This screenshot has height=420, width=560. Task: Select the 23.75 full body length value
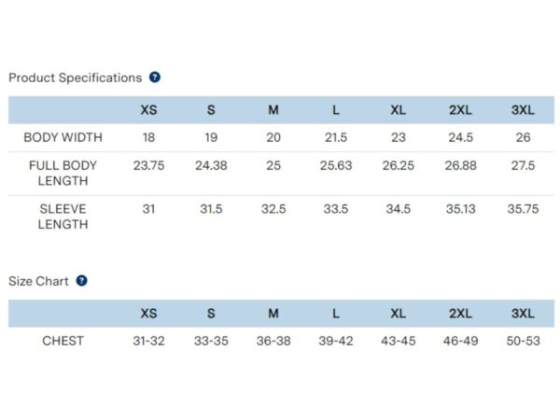click(148, 166)
